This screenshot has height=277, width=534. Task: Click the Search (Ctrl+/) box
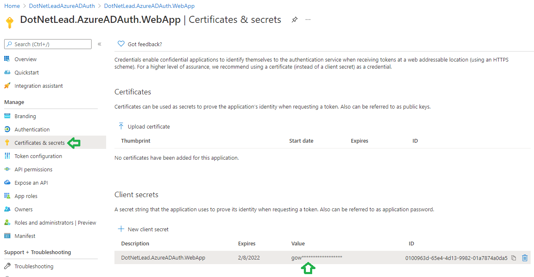tap(48, 44)
